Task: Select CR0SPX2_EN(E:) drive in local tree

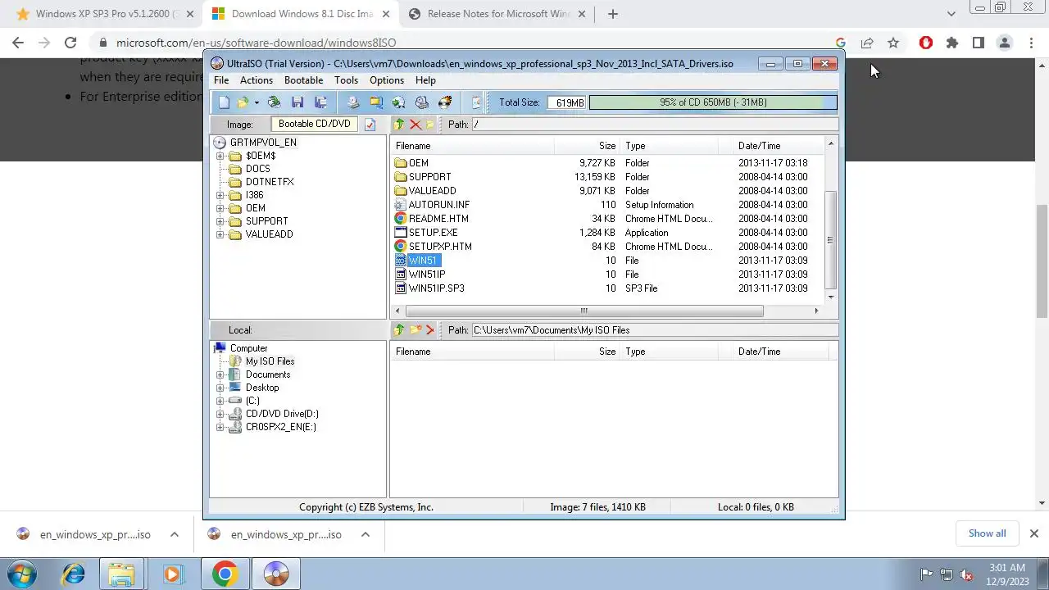Action: click(x=280, y=427)
